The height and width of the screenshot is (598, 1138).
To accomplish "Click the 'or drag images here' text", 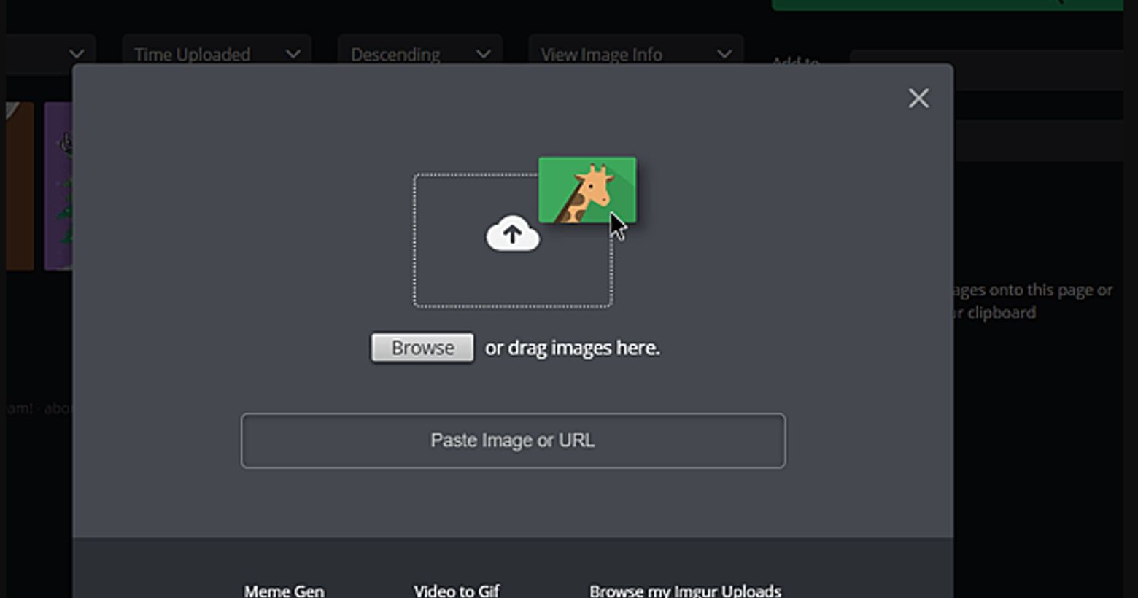I will point(572,348).
